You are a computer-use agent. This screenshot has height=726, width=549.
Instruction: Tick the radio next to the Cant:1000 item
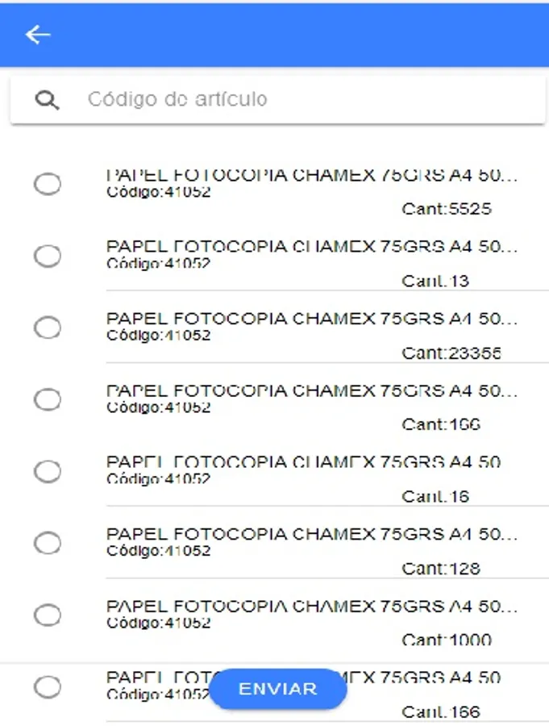tap(48, 615)
